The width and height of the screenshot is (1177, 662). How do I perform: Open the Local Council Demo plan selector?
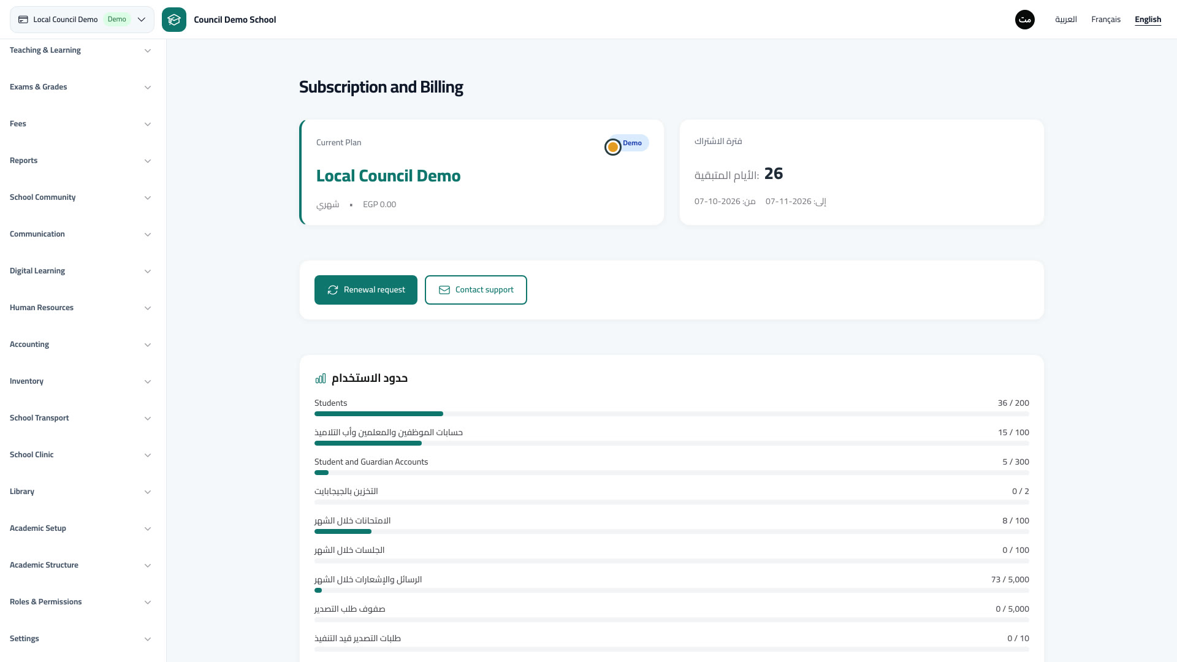click(82, 20)
